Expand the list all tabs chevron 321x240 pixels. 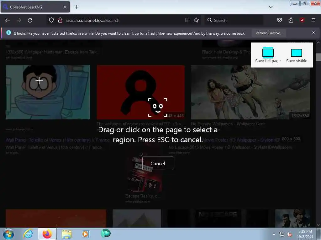tap(271, 7)
